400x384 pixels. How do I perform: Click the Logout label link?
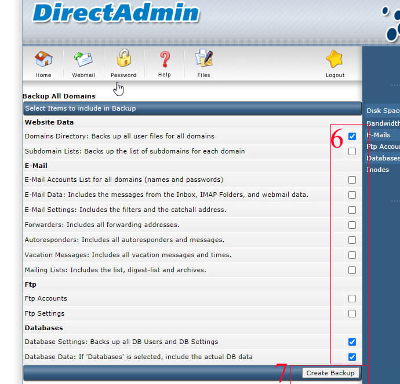click(x=335, y=75)
